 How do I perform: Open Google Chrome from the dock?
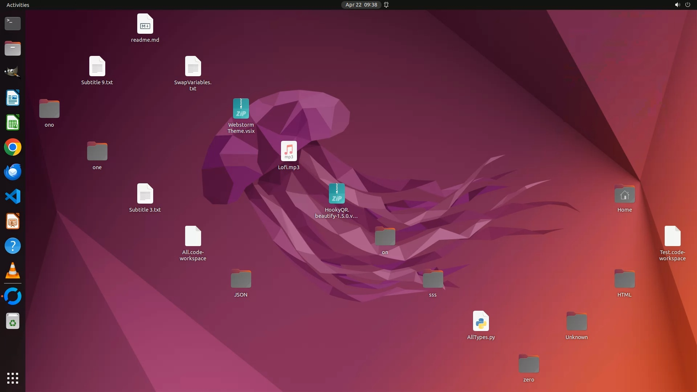(x=13, y=147)
